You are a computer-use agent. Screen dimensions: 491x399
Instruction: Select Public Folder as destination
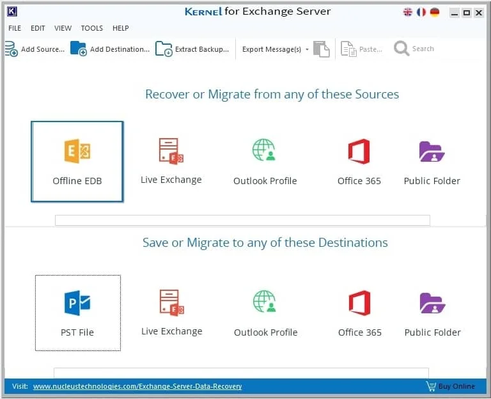click(433, 313)
